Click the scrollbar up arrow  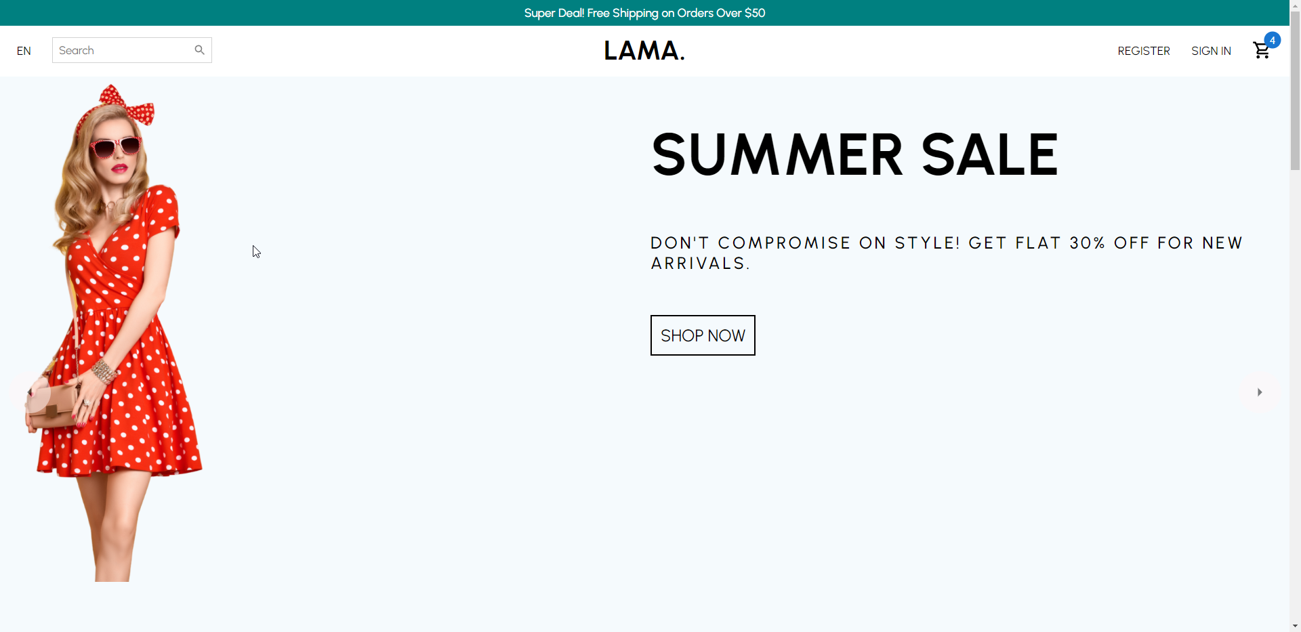click(x=1295, y=5)
